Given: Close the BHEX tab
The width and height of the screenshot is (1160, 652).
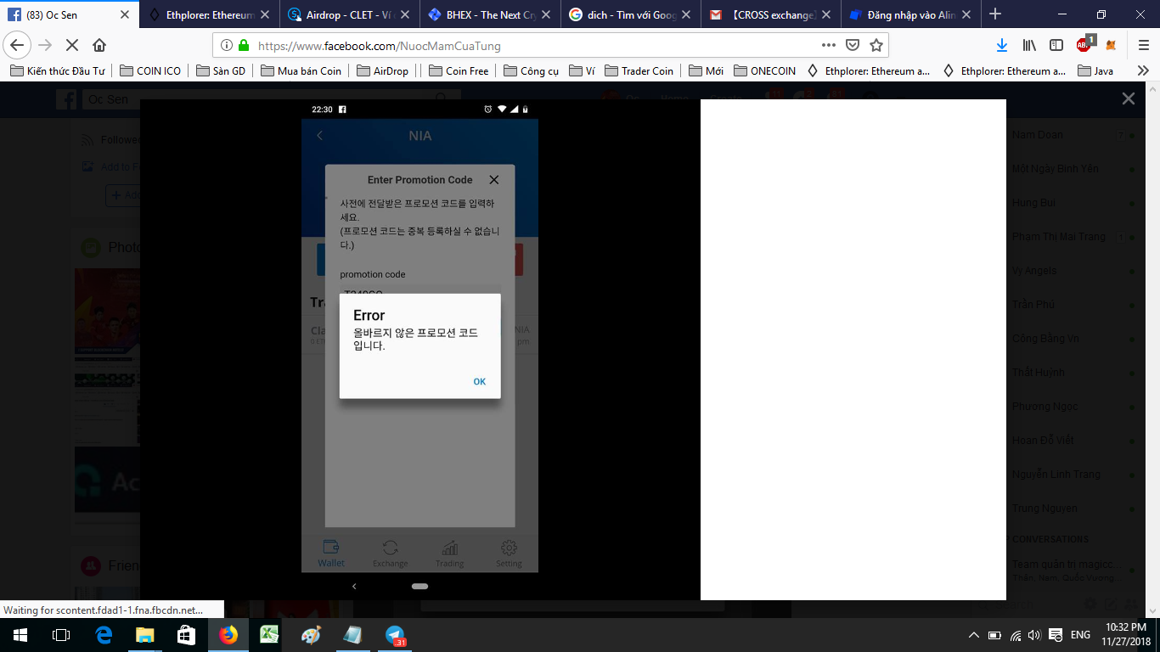Looking at the screenshot, I should pos(545,14).
